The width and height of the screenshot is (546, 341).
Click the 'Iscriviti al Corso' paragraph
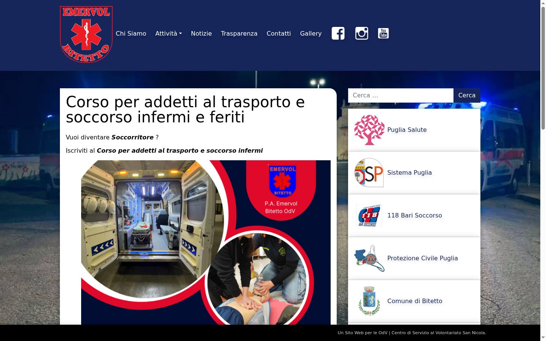(x=164, y=151)
